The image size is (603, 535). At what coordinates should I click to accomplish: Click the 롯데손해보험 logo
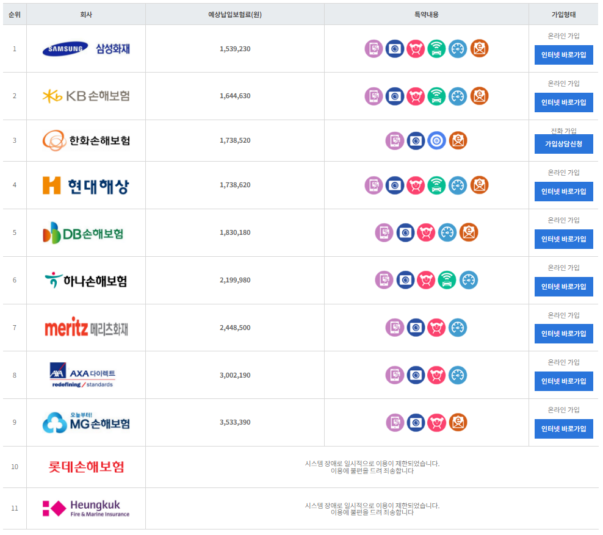point(86,467)
